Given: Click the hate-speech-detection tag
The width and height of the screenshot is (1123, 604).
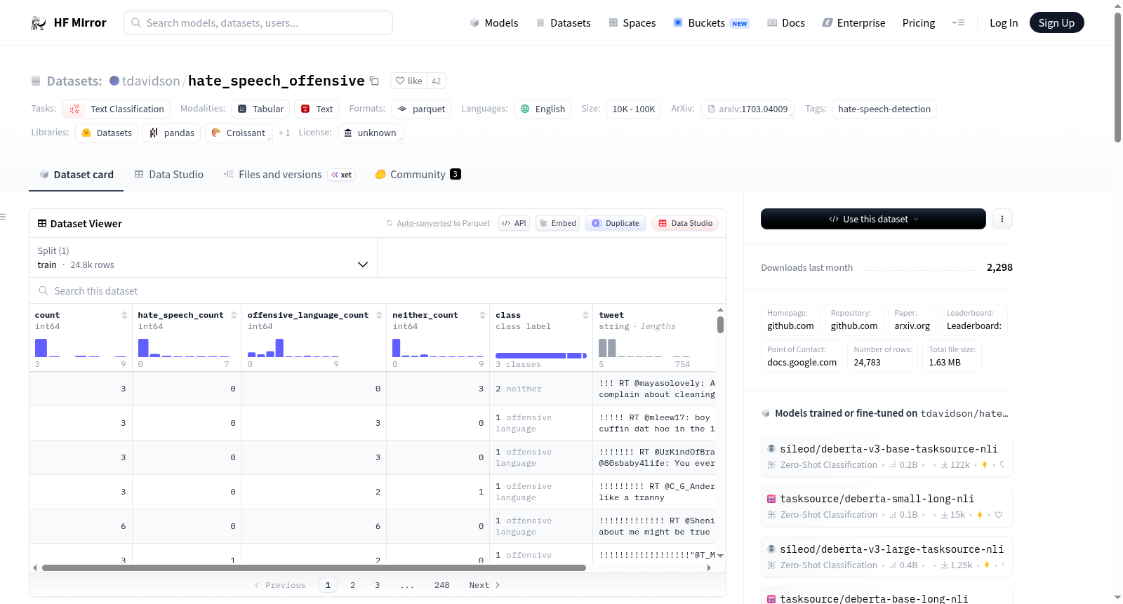Looking at the screenshot, I should tap(884, 109).
